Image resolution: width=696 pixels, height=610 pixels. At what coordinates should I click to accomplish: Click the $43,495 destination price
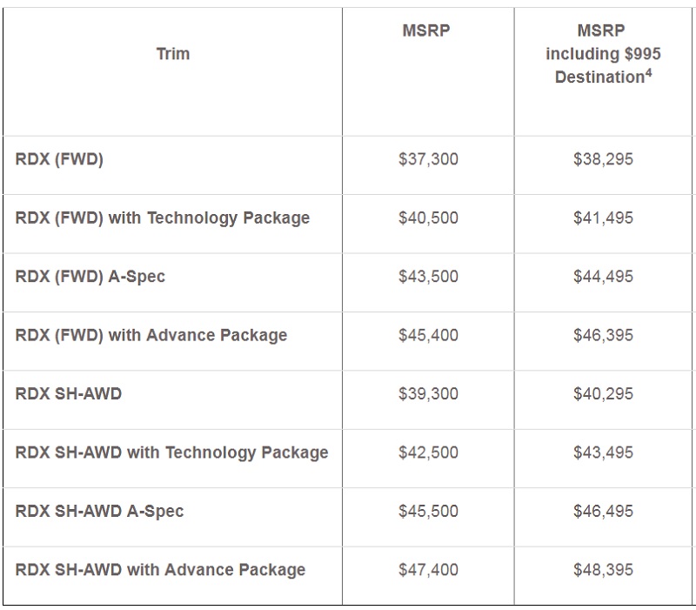(603, 452)
